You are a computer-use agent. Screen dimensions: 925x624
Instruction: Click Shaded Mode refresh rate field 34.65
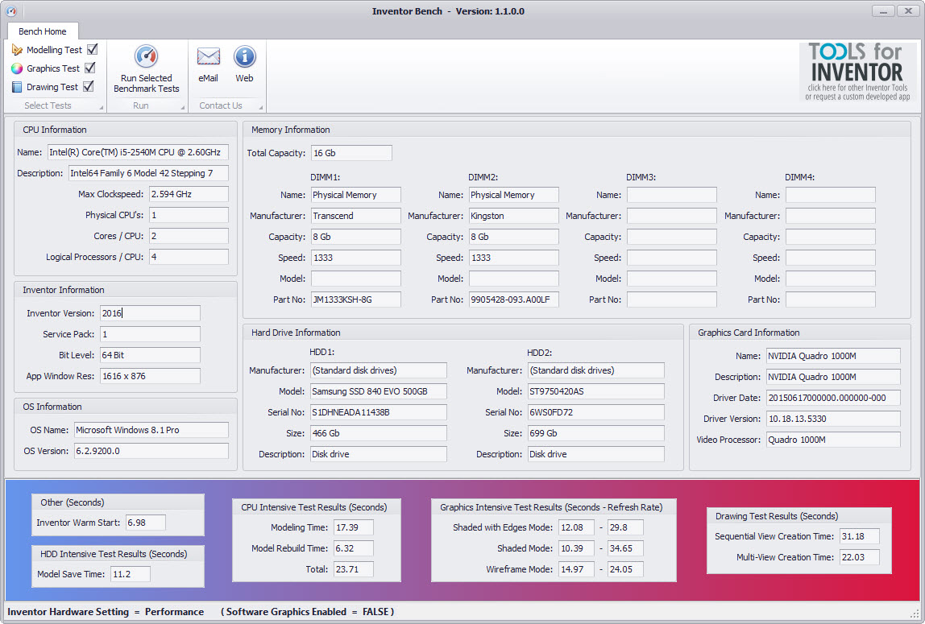[625, 548]
